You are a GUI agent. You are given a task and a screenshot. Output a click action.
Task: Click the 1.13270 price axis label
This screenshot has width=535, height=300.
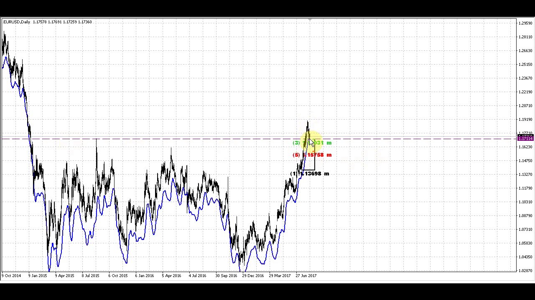[525, 175]
